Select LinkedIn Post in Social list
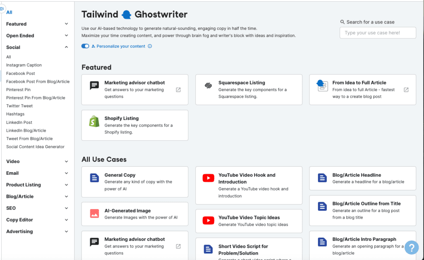This screenshot has width=424, height=260. pyautogui.click(x=19, y=123)
